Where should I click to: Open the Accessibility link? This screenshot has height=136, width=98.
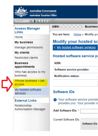click(22, 21)
